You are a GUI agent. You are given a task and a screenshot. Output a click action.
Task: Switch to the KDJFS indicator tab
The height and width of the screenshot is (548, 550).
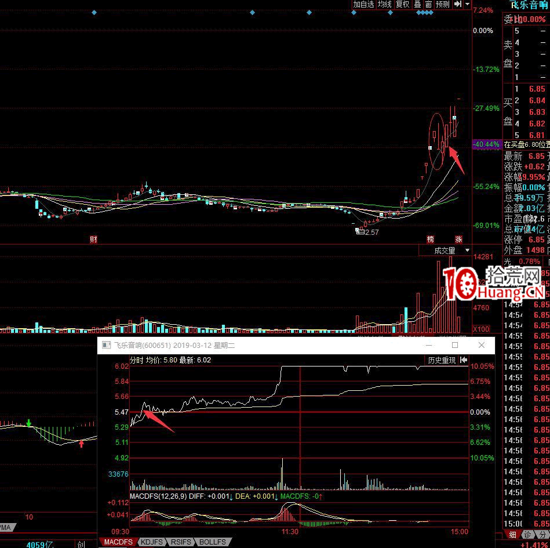(x=151, y=542)
